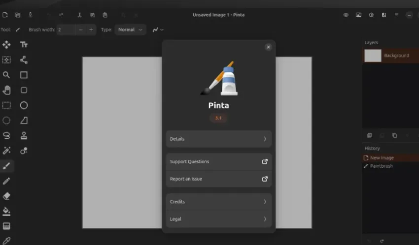Image resolution: width=419 pixels, height=245 pixels.
Task: Select the Ellipse shape tool
Action: click(x=24, y=105)
